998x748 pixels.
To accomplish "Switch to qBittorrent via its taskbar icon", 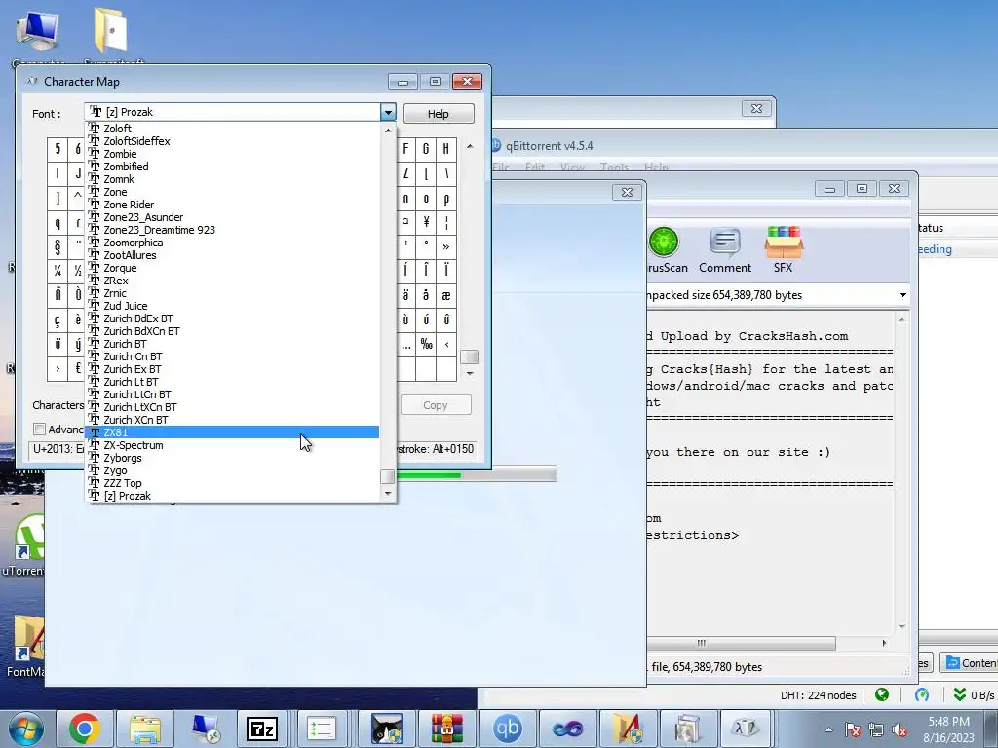I will (507, 729).
